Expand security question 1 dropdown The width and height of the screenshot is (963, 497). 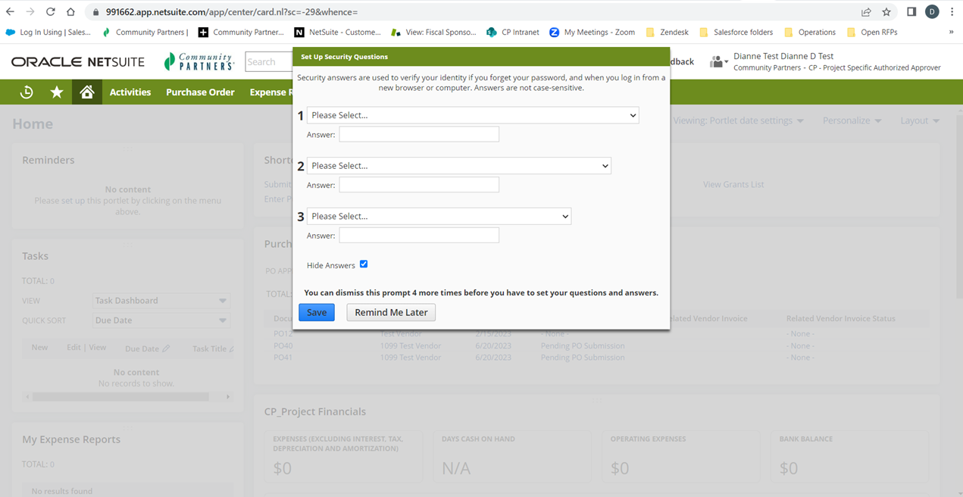[472, 115]
